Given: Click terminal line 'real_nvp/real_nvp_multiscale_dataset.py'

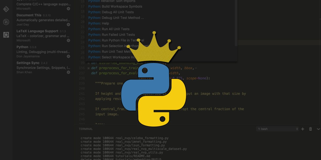Looking at the screenshot, I should [151, 149].
